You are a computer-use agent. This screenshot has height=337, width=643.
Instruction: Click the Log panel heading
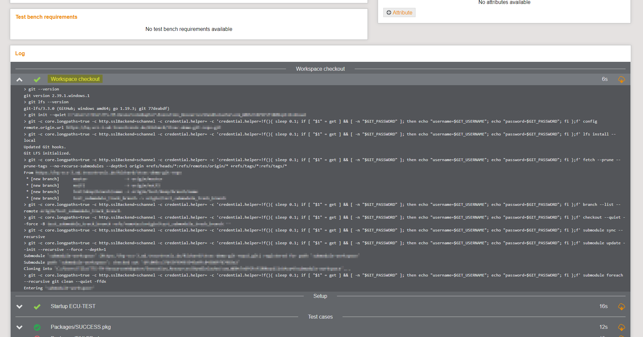pos(20,54)
